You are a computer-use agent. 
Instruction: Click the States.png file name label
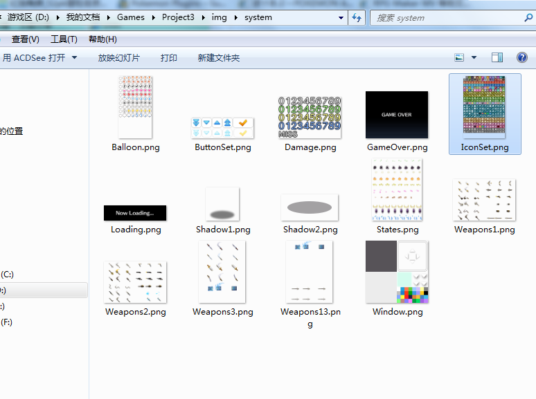[x=397, y=230]
